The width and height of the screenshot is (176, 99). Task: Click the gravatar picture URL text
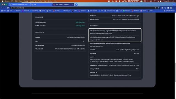coord(112,61)
